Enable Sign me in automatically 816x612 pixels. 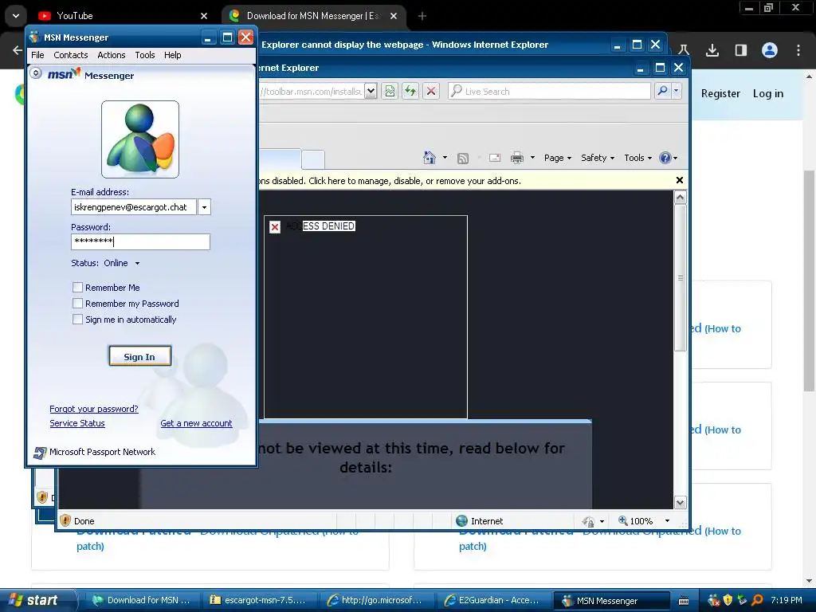tap(77, 320)
